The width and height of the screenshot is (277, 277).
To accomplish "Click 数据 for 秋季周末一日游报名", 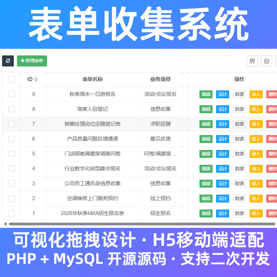I will point(239,94).
